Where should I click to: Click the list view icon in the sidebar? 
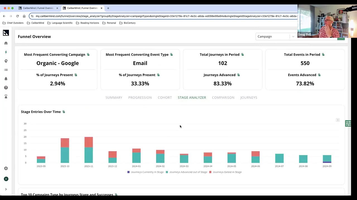6,70
